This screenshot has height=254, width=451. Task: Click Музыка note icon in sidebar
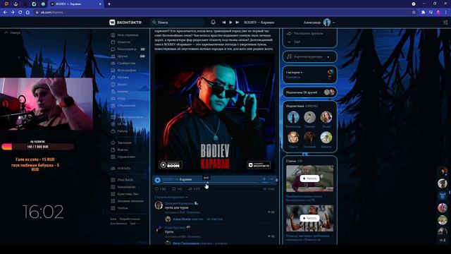coord(113,77)
